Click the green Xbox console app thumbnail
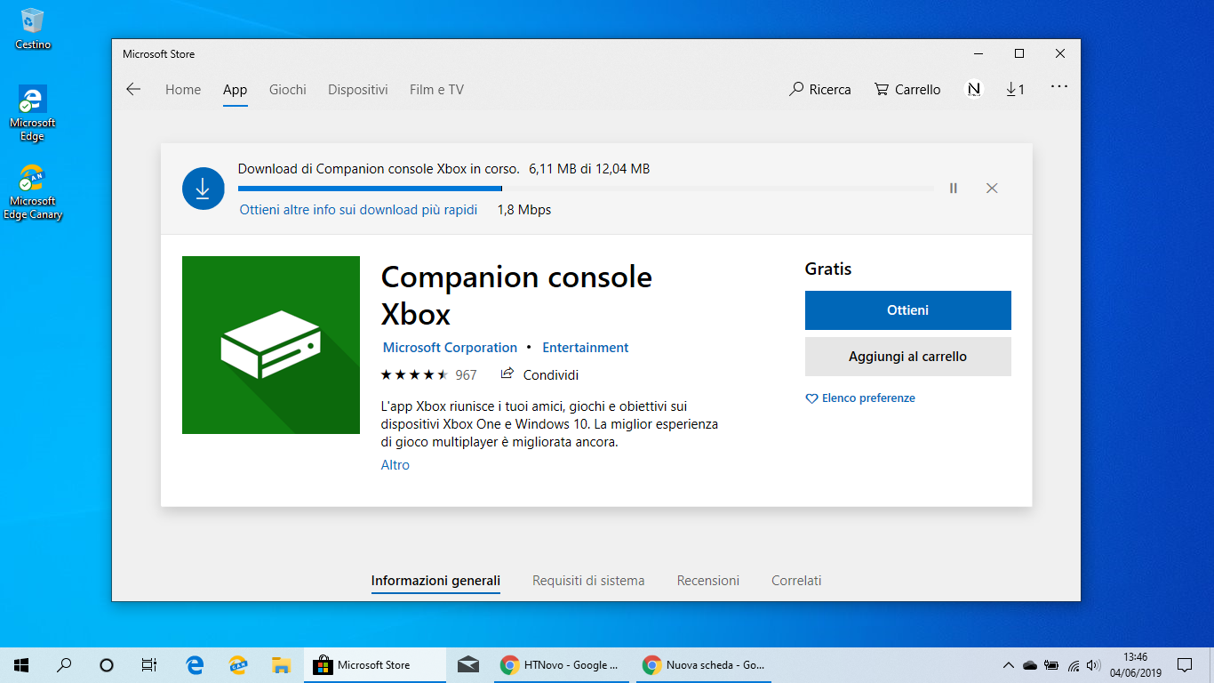Screen dimensions: 1214x683 point(271,345)
